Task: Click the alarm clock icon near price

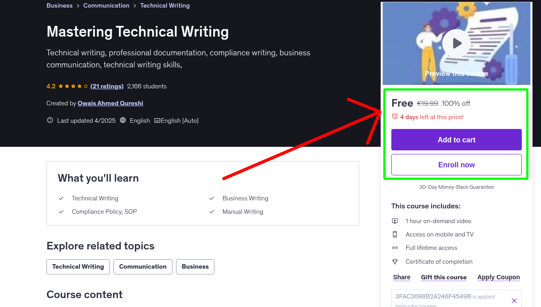Action: point(394,116)
